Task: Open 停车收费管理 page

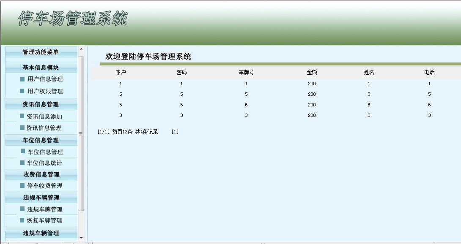Action: [45, 186]
